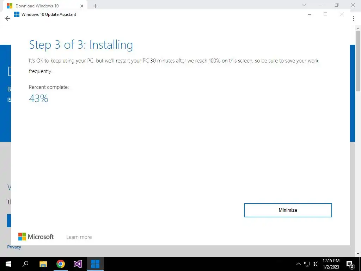Select the Download Windows 10 tab
The height and width of the screenshot is (271, 361).
[45, 6]
